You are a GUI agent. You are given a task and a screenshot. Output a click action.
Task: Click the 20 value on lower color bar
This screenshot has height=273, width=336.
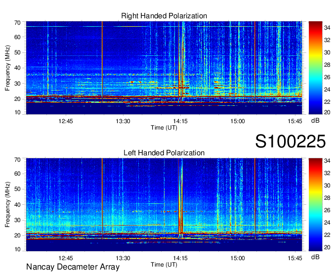tap(327, 247)
